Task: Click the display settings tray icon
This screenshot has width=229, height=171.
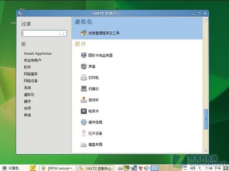Action: pos(126,168)
